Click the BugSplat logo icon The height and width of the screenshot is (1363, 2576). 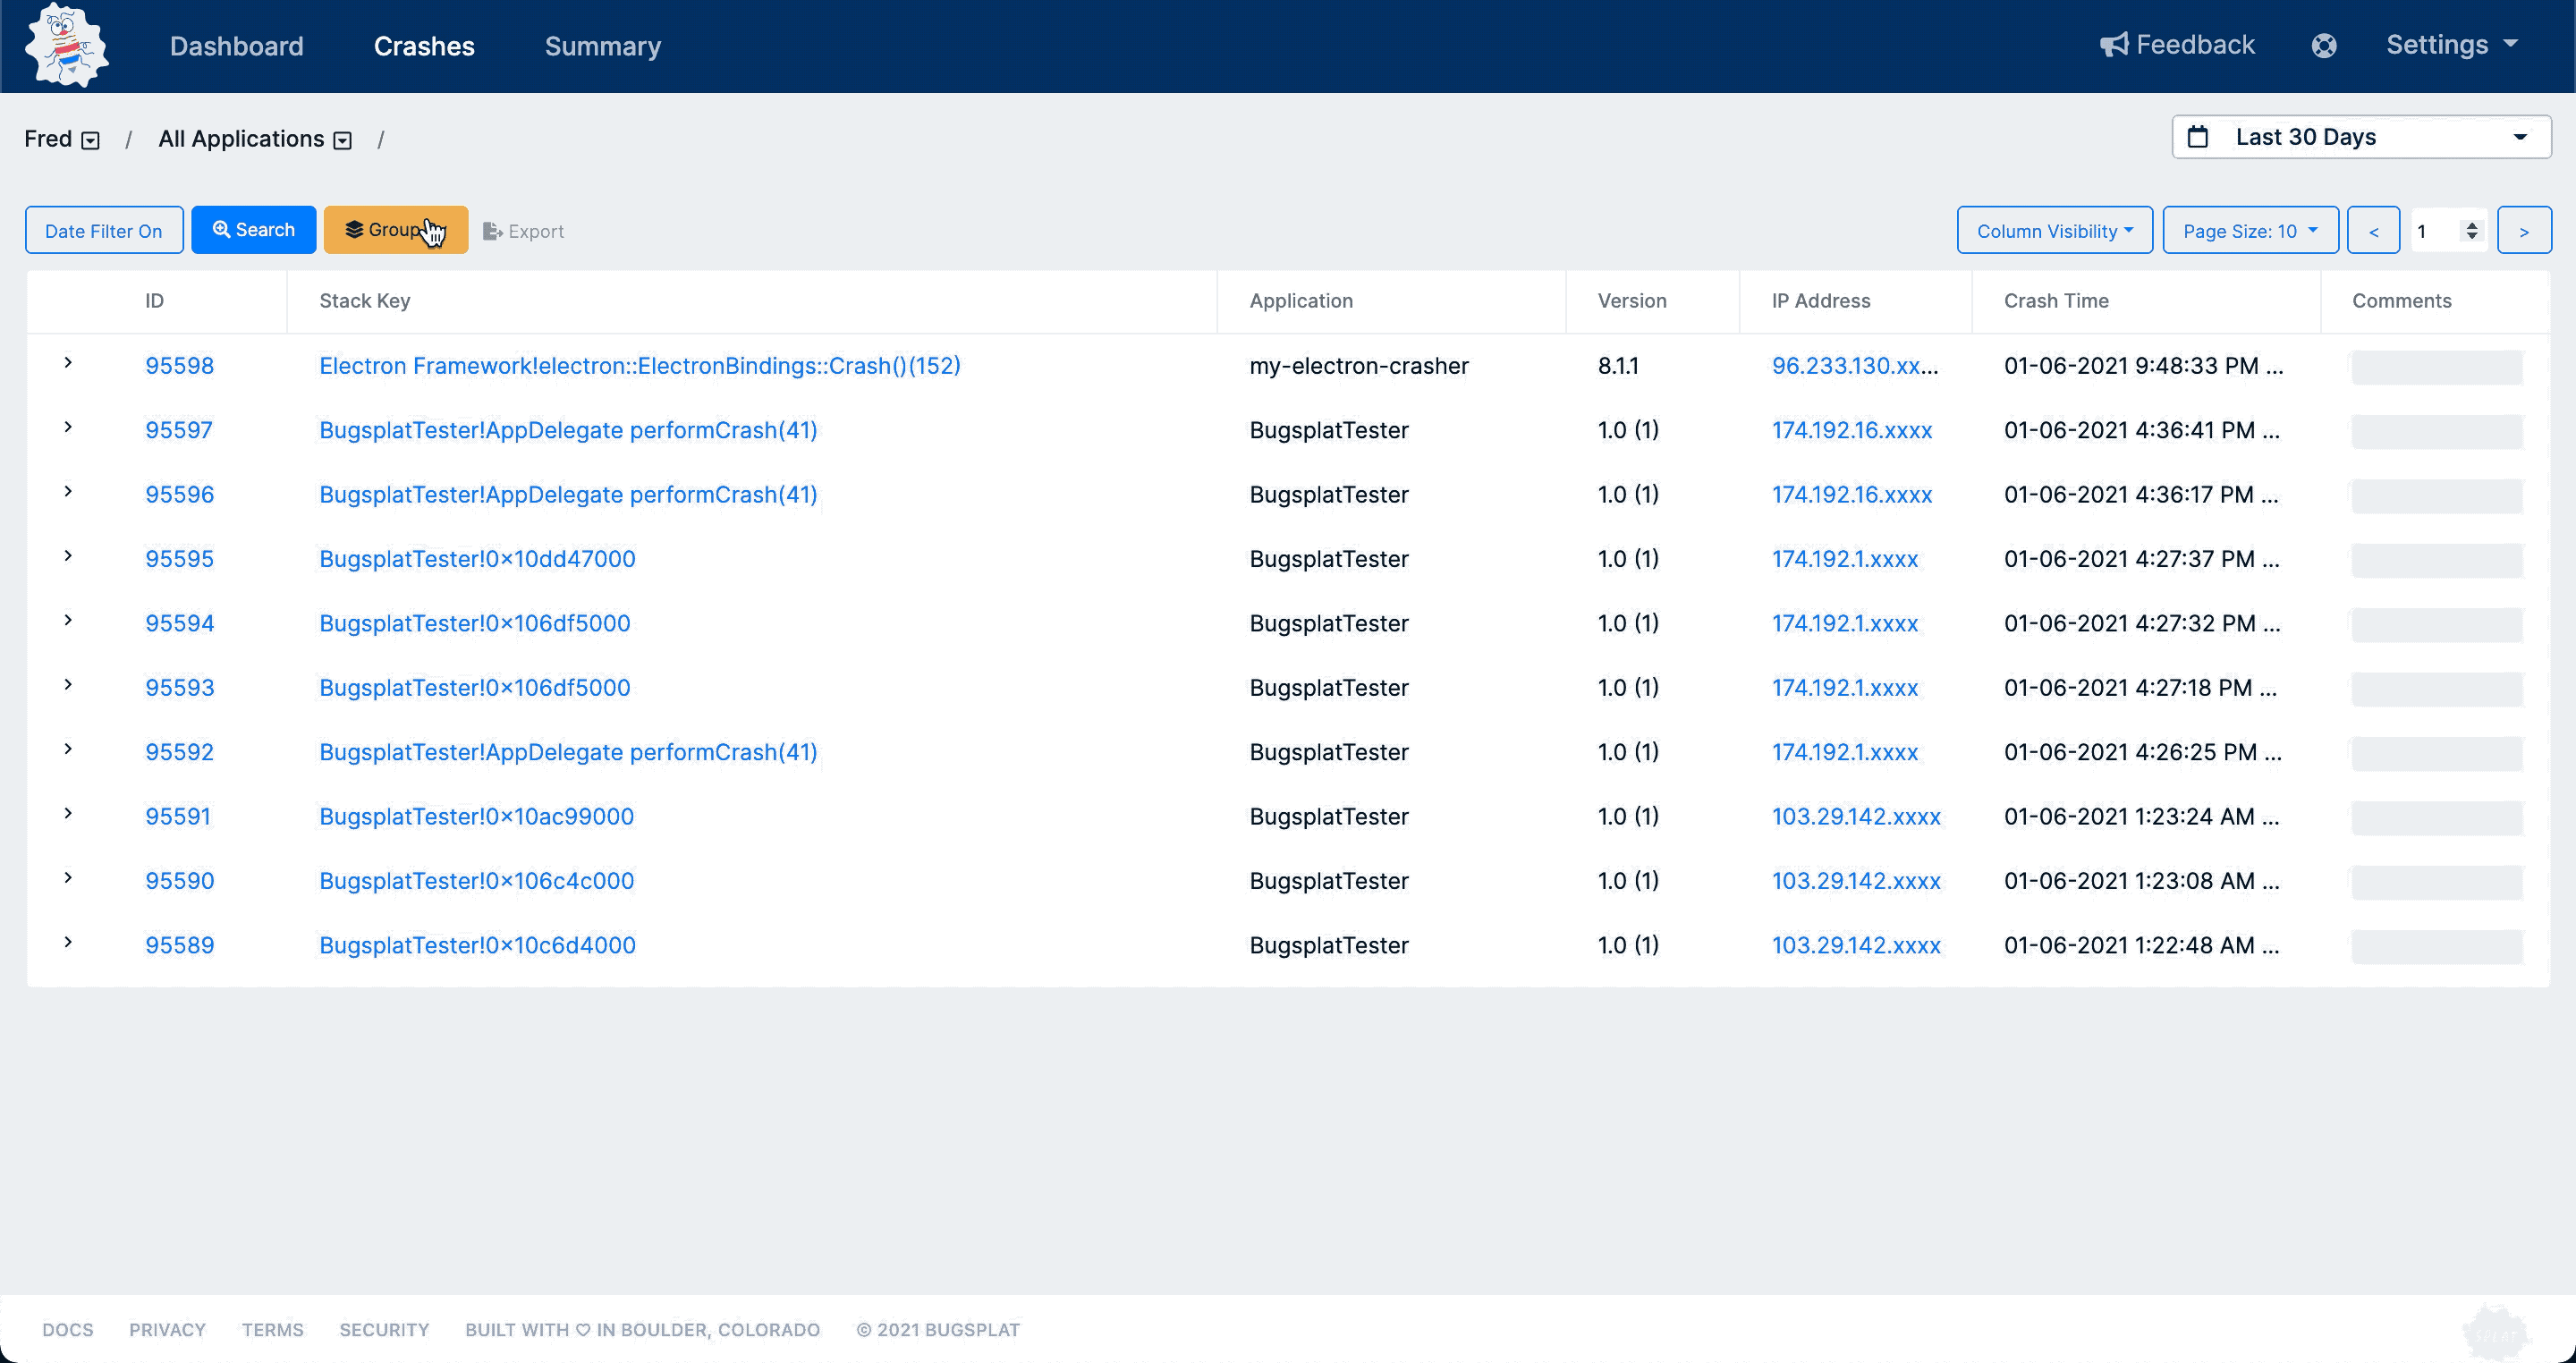click(x=66, y=46)
